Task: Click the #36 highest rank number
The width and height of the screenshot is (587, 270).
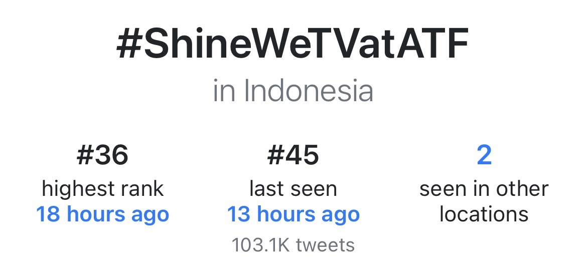Action: pyautogui.click(x=102, y=155)
